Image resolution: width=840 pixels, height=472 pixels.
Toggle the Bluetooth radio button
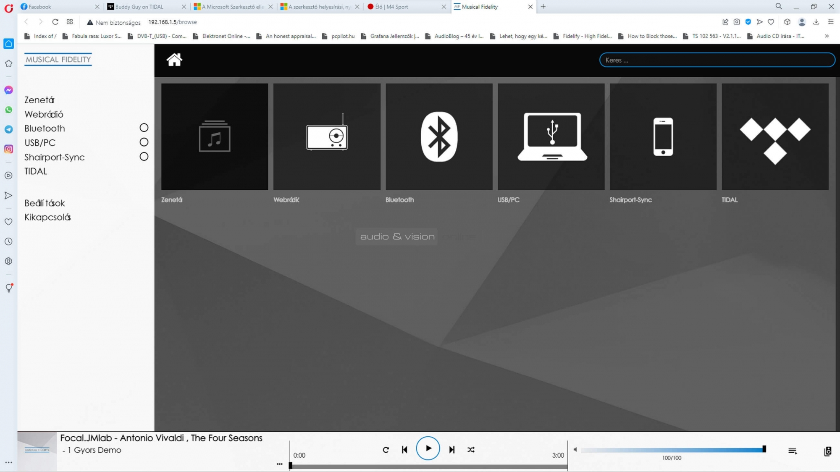[144, 128]
